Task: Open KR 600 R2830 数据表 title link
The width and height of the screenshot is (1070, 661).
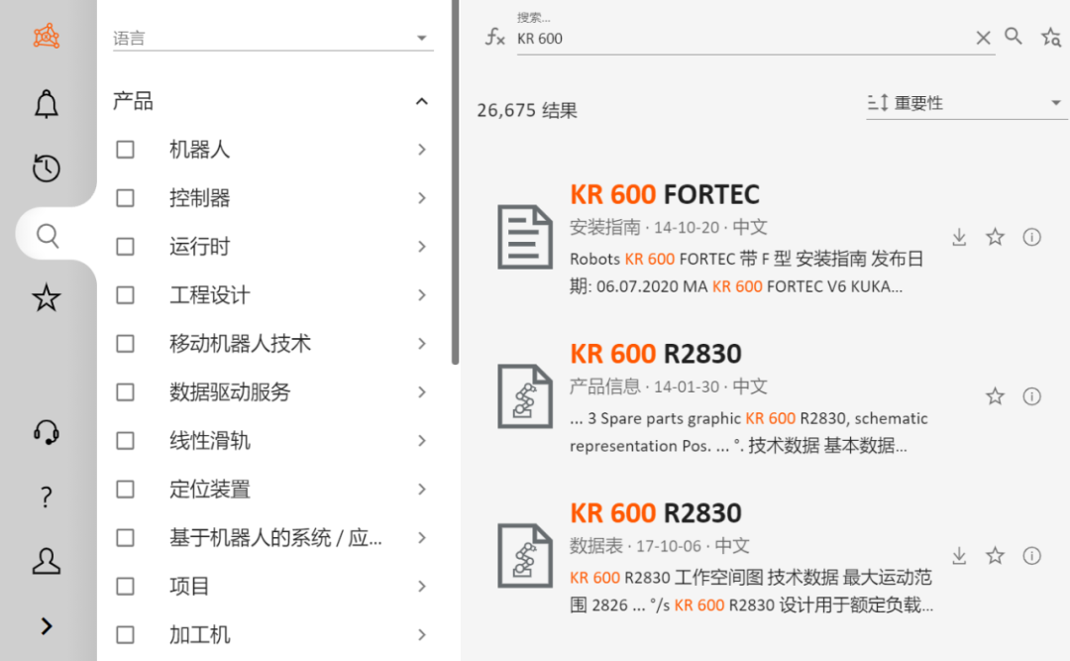Action: point(656,512)
